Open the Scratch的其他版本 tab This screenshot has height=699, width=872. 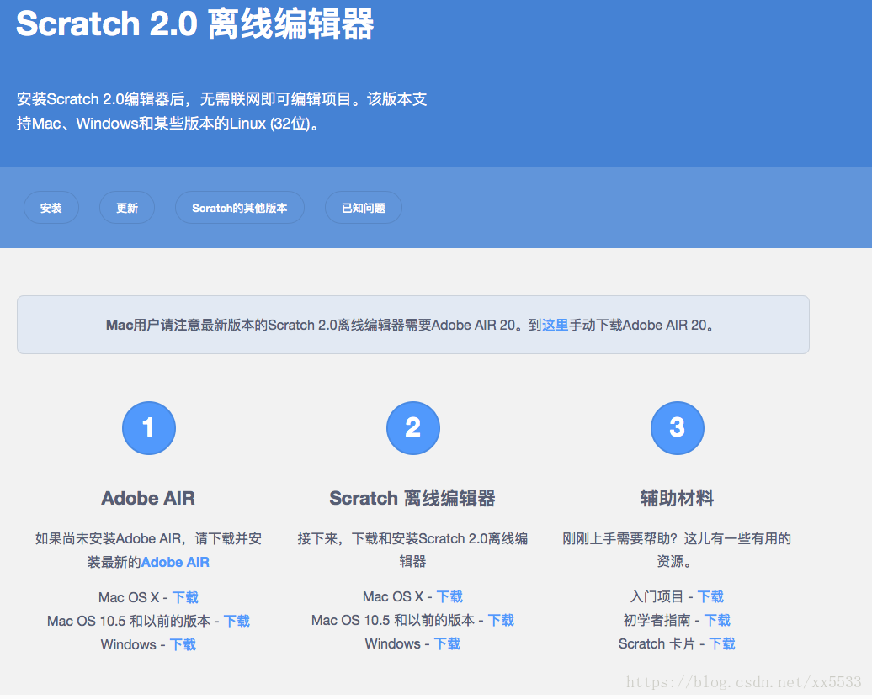click(239, 208)
